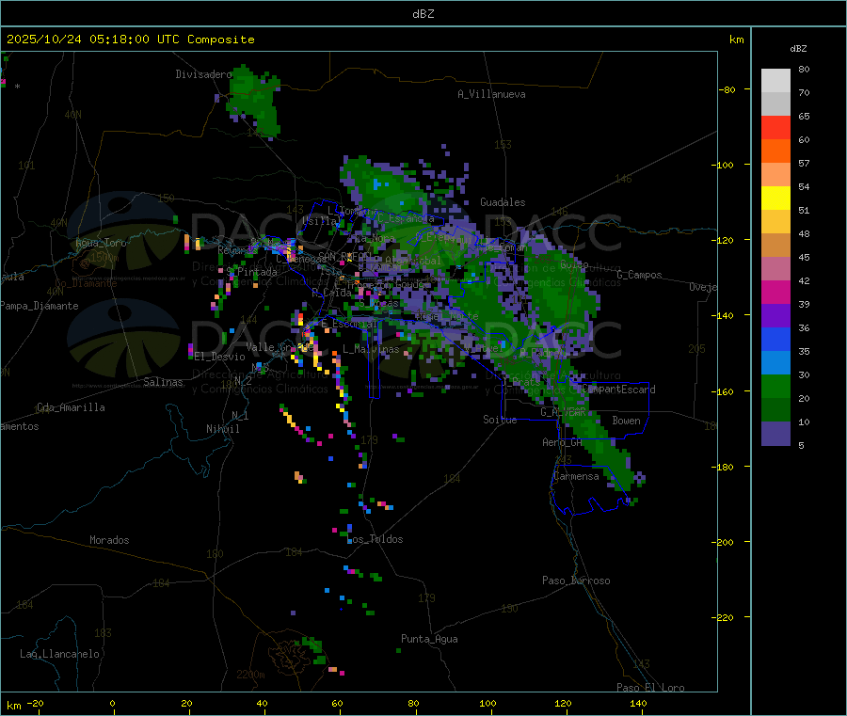Click the Paso_El_Loro map label
Image resolution: width=847 pixels, height=716 pixels.
pos(651,688)
